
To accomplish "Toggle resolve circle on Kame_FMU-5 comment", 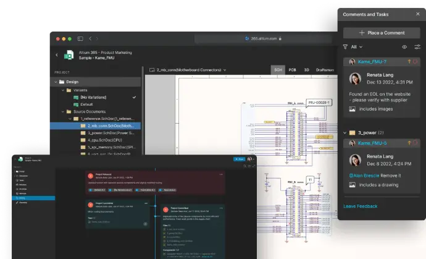I will point(415,143).
